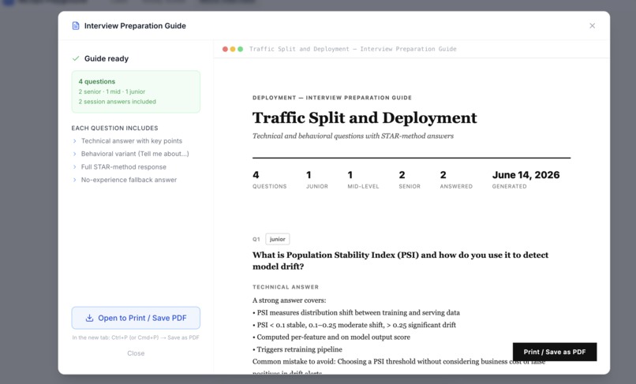Viewport: 636px width, 384px height.
Task: Click chevron beside Behavioral variant item
Action: (74, 154)
